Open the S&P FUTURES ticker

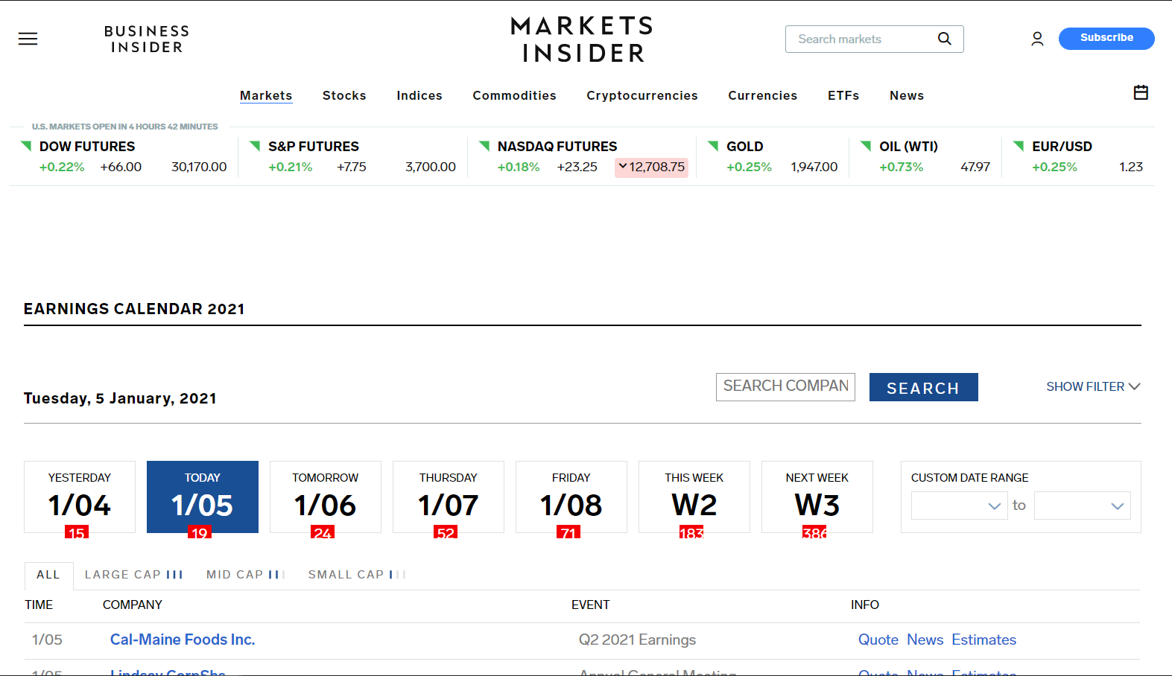[314, 147]
